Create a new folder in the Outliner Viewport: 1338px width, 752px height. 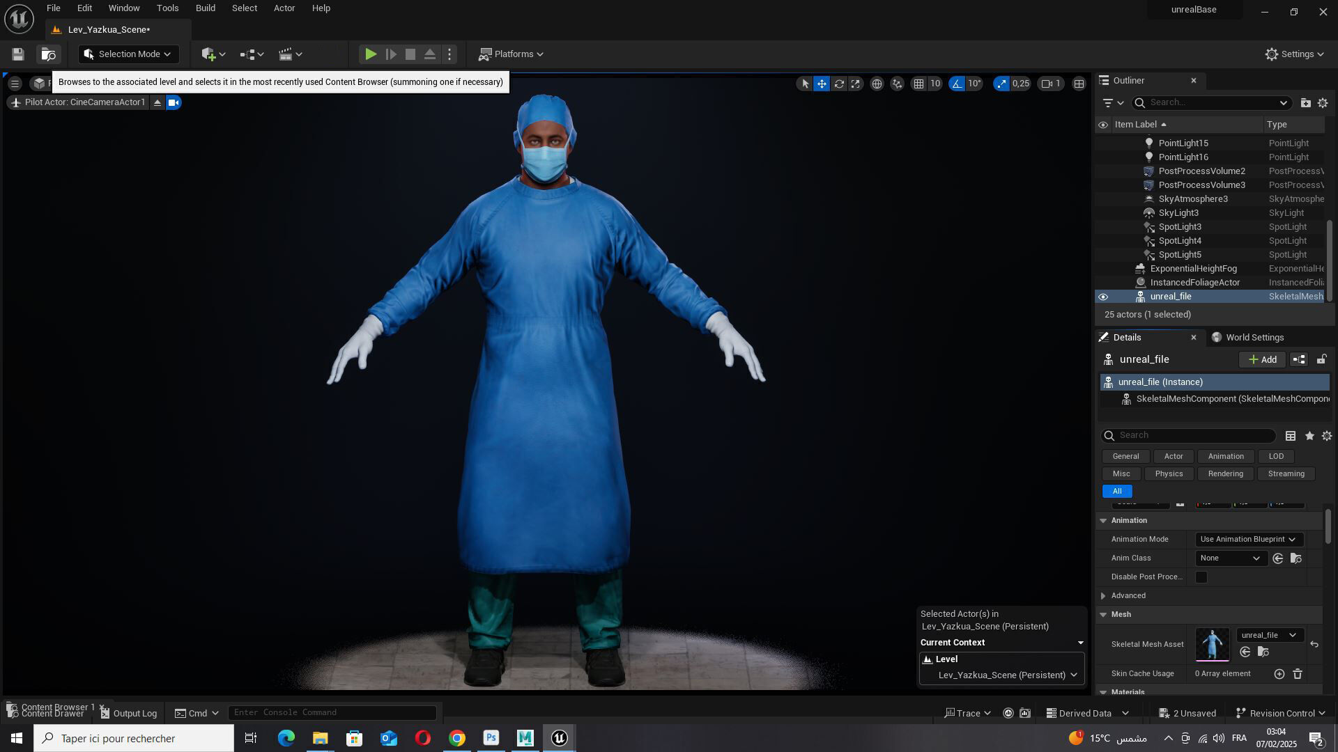point(1305,103)
